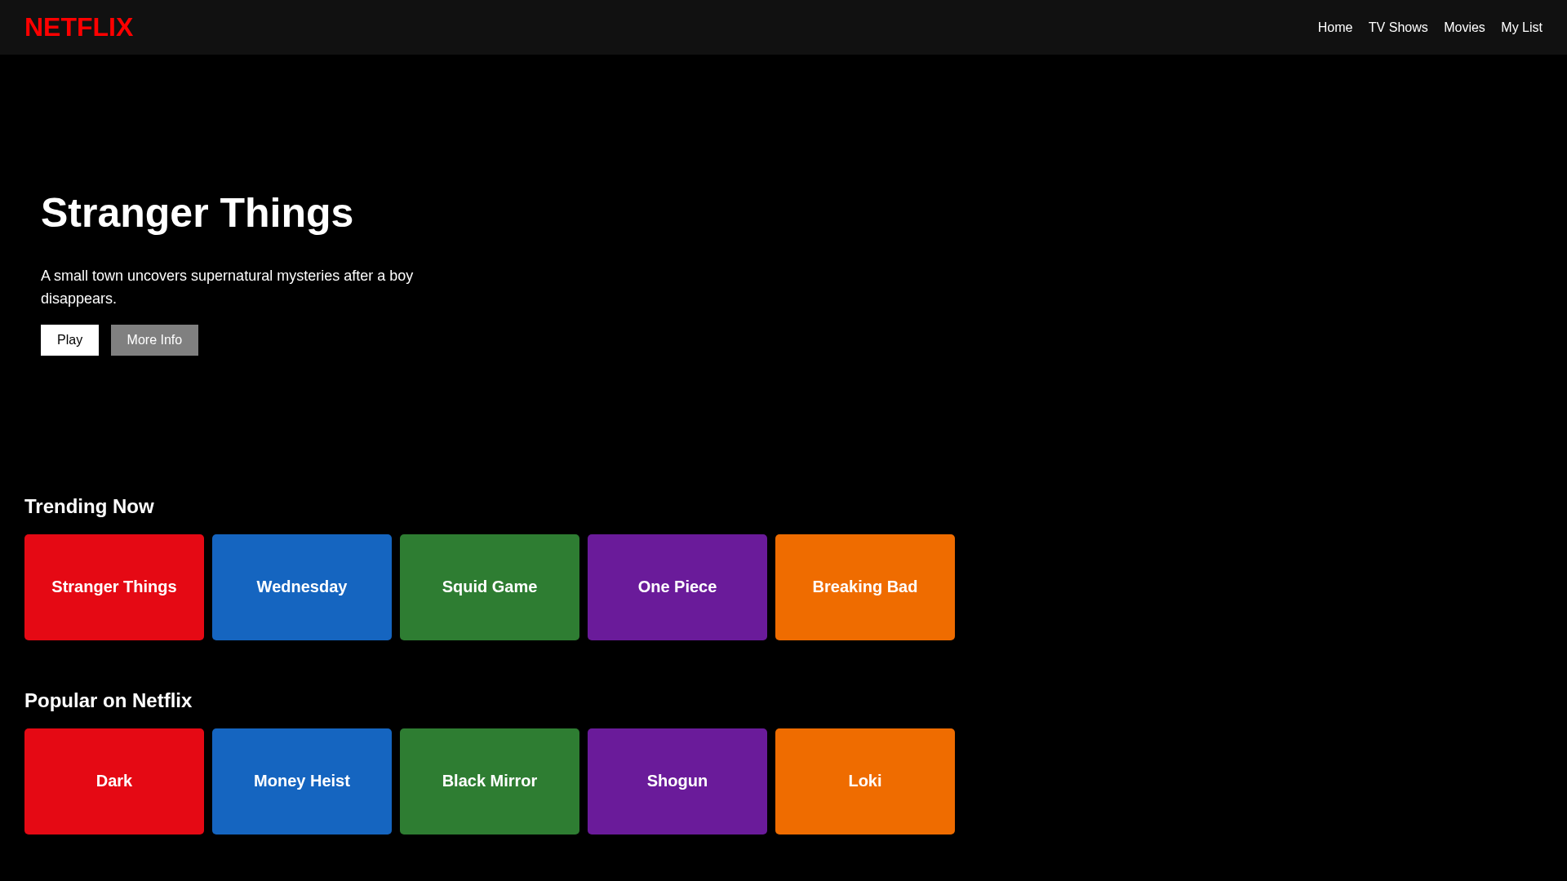Open the Shogun card
1567x881 pixels.
click(677, 781)
